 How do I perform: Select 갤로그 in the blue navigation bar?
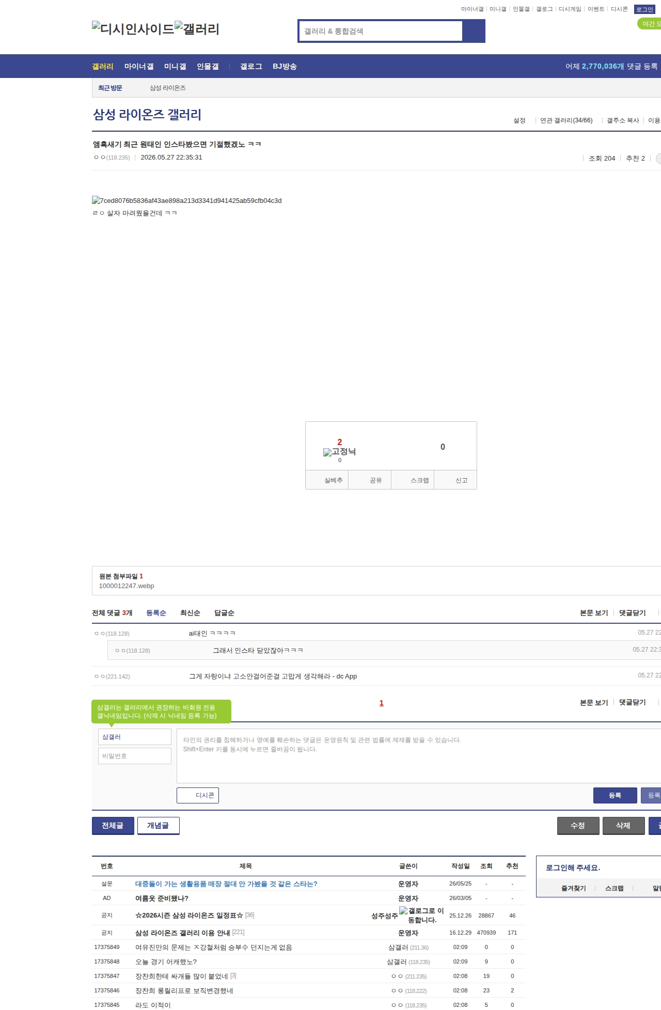(251, 66)
